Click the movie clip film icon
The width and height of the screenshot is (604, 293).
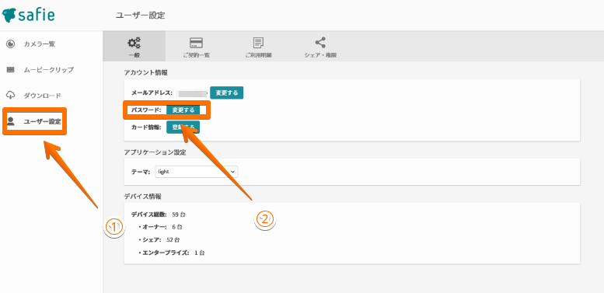coord(11,70)
